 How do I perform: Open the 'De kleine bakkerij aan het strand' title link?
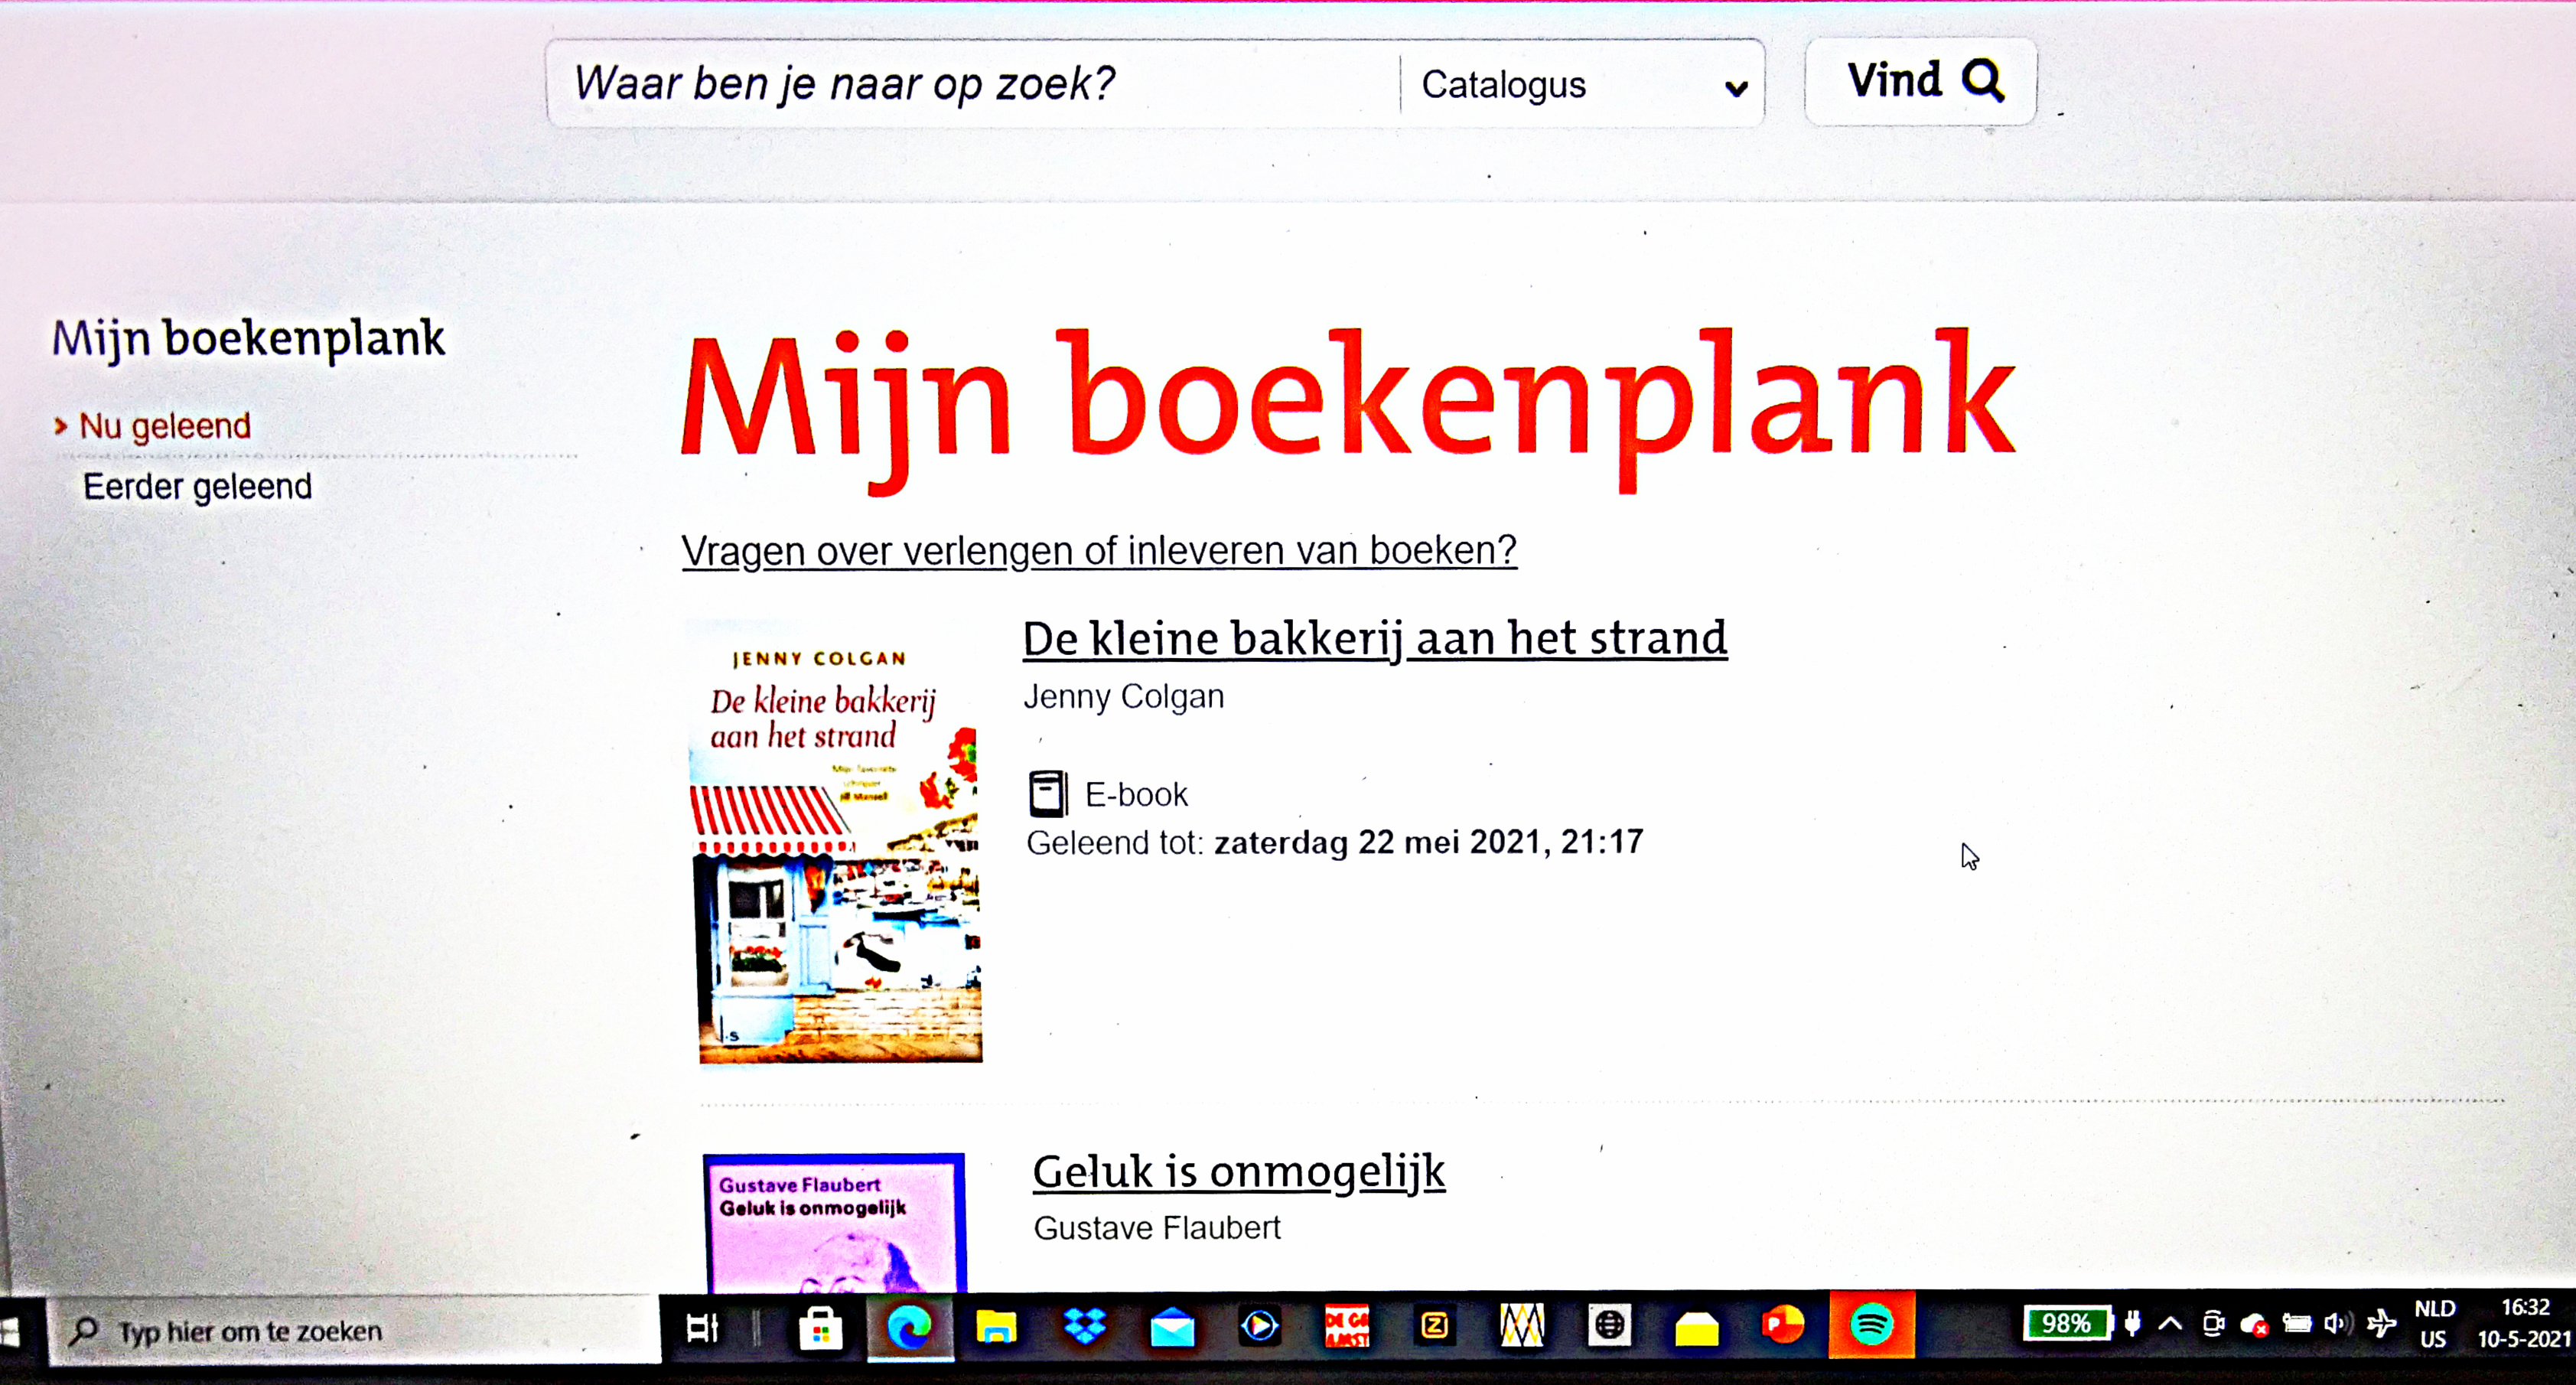point(1374,639)
